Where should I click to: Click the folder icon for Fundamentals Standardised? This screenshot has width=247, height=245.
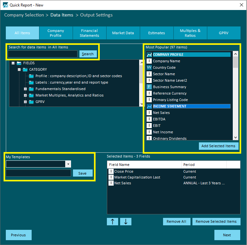point(31,89)
